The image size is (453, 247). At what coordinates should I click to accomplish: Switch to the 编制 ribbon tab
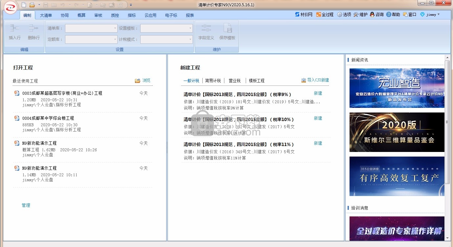coord(27,15)
